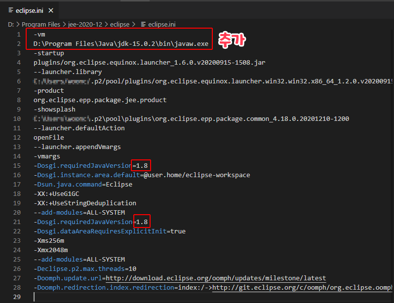Click eclipse.ini in the breadcrumb path
This screenshot has height=303, width=394.
(x=162, y=24)
